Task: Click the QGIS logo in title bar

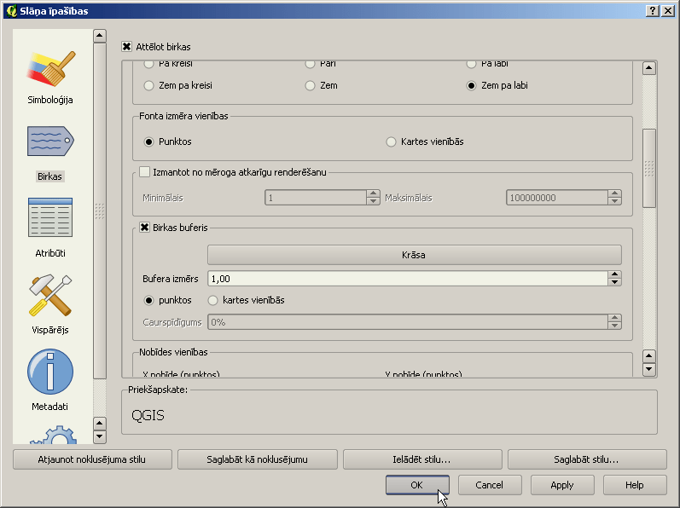Action: click(x=12, y=11)
